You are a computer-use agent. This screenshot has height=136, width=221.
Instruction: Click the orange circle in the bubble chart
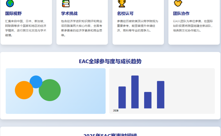(24, 90)
